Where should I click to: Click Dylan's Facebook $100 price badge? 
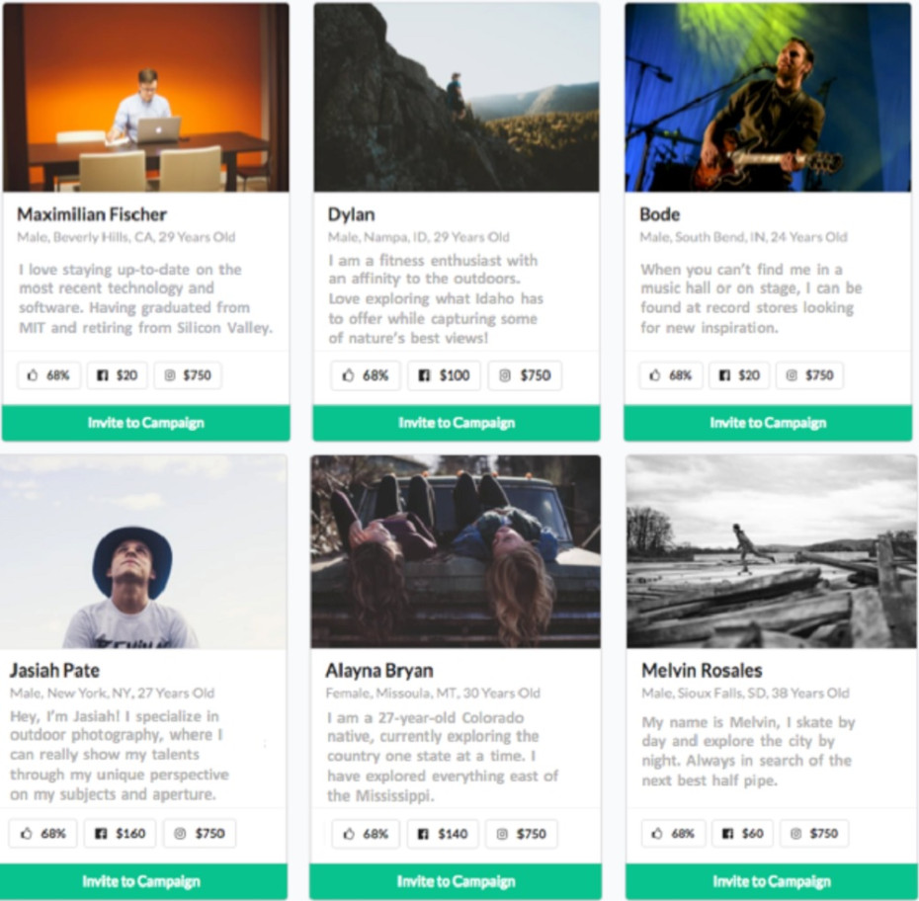[x=445, y=375]
